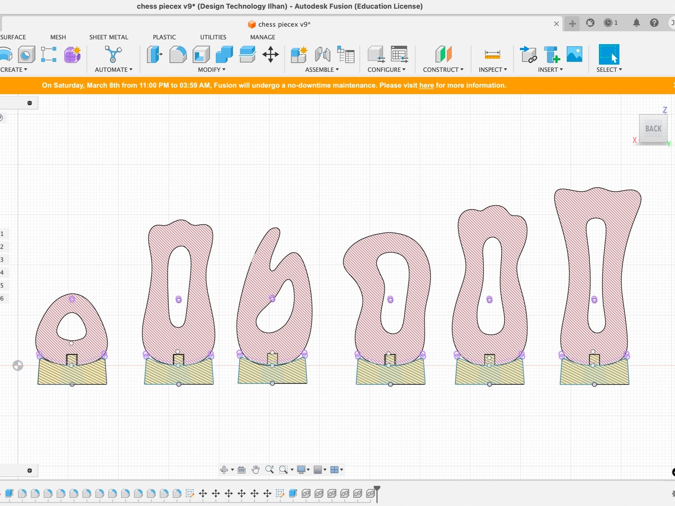Viewport: 675px width, 506px height.
Task: Click the Combine bodies icon
Action: (x=224, y=54)
